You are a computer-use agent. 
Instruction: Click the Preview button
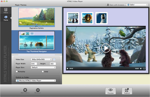[110, 91]
